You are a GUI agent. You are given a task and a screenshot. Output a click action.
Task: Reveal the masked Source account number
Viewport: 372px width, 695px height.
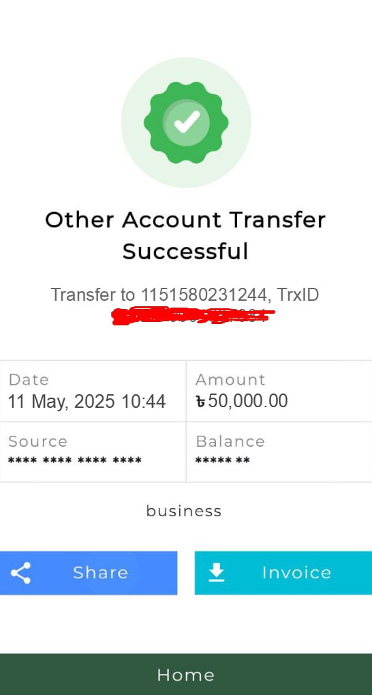point(75,461)
